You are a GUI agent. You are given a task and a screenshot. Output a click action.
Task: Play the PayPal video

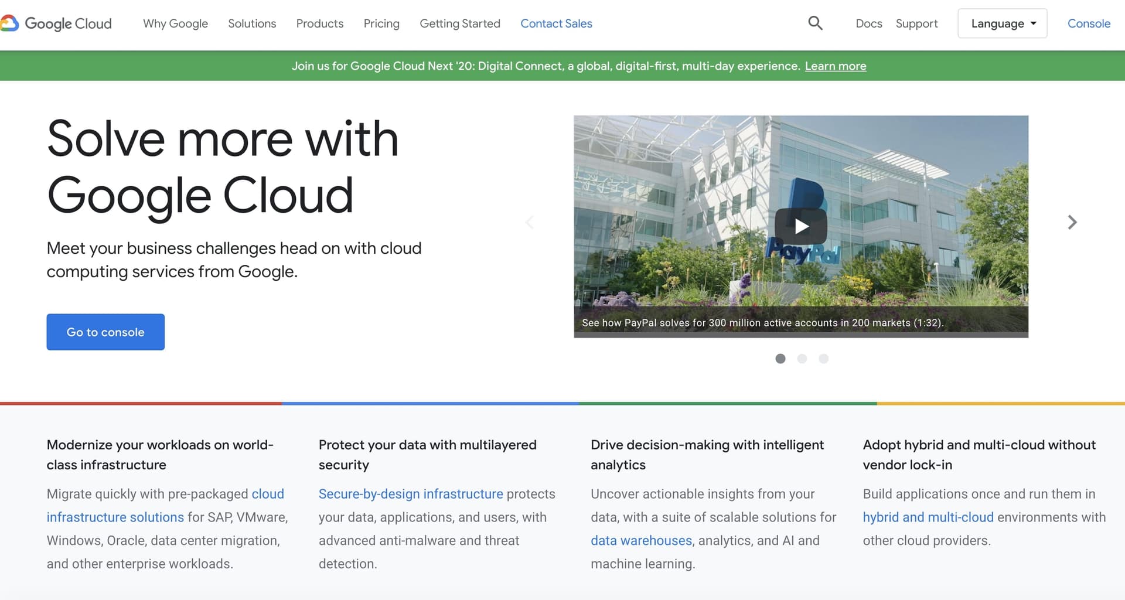click(x=801, y=226)
